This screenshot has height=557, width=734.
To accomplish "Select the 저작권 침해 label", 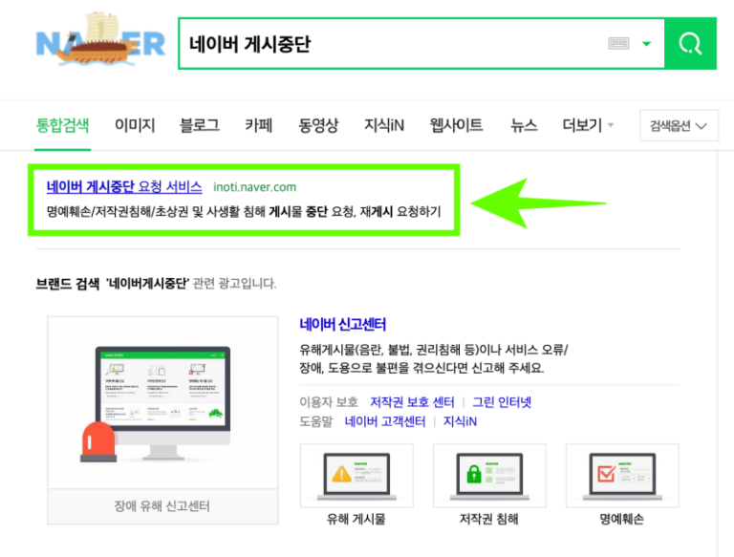I will pyautogui.click(x=489, y=519).
